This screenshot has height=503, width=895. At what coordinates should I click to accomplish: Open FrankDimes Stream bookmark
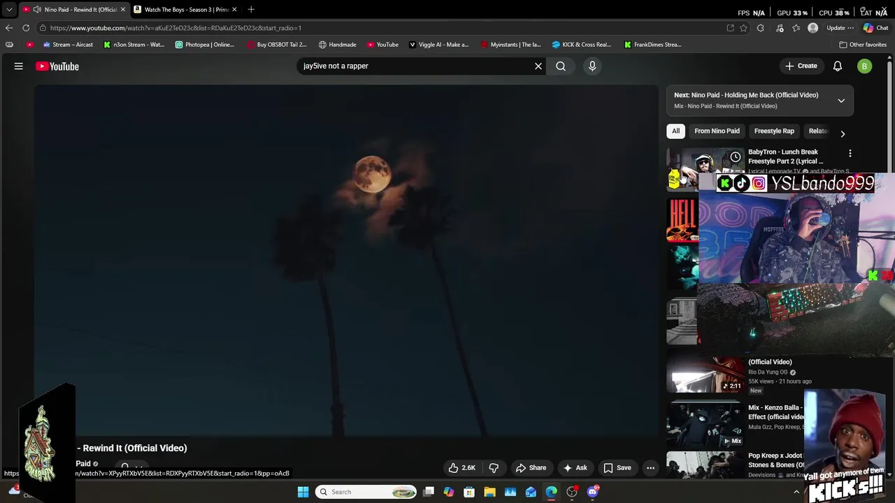tap(652, 45)
